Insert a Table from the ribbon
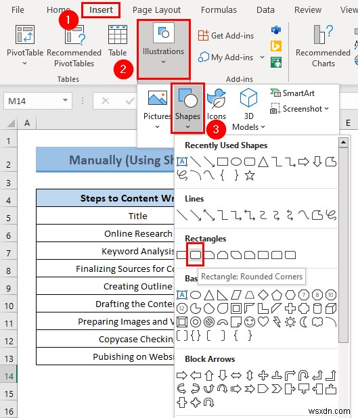The height and width of the screenshot is (418, 358). point(117,41)
